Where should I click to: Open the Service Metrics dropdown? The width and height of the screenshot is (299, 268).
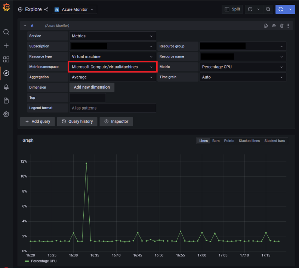pos(113,36)
